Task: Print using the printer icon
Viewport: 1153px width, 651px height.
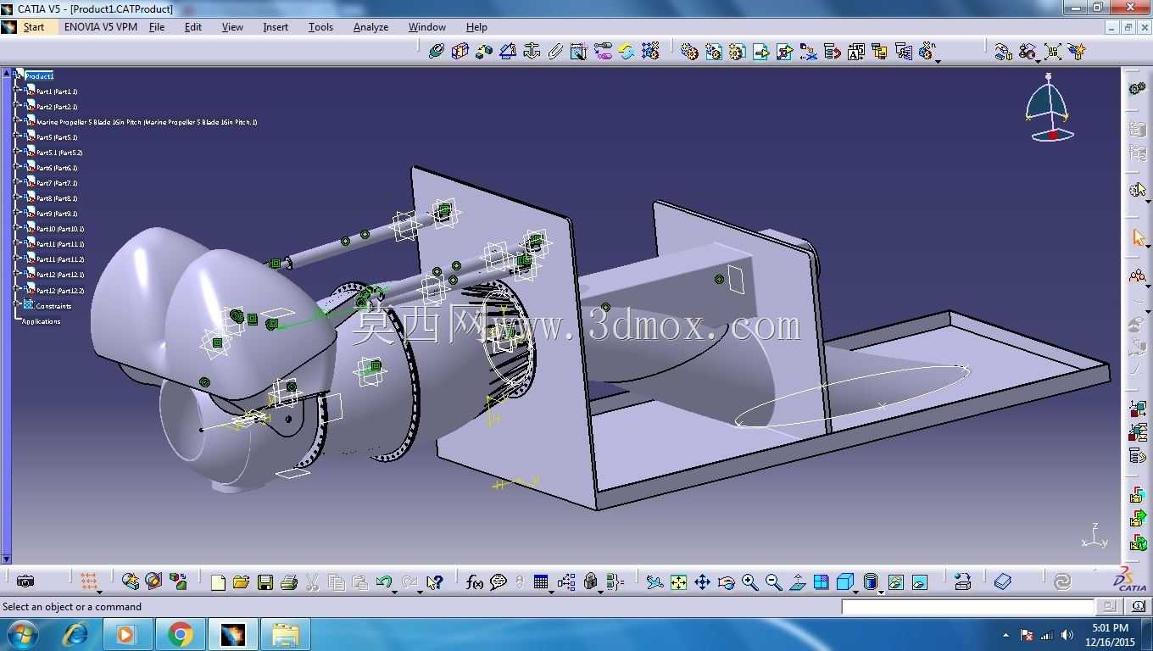Action: [288, 582]
